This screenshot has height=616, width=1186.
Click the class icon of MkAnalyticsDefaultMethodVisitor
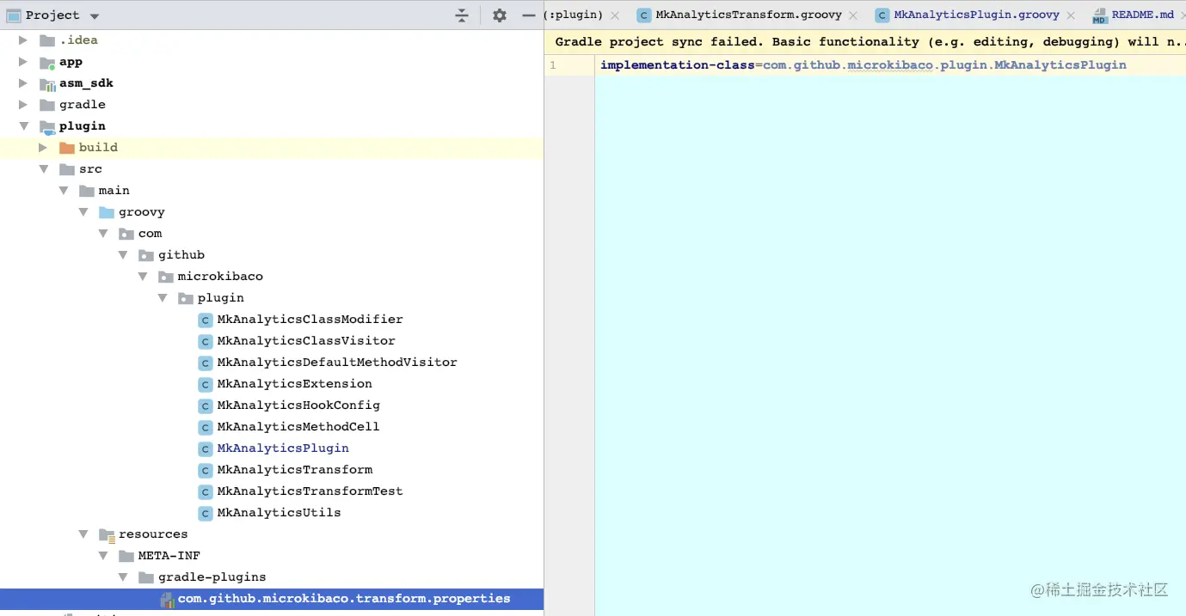pyautogui.click(x=206, y=363)
